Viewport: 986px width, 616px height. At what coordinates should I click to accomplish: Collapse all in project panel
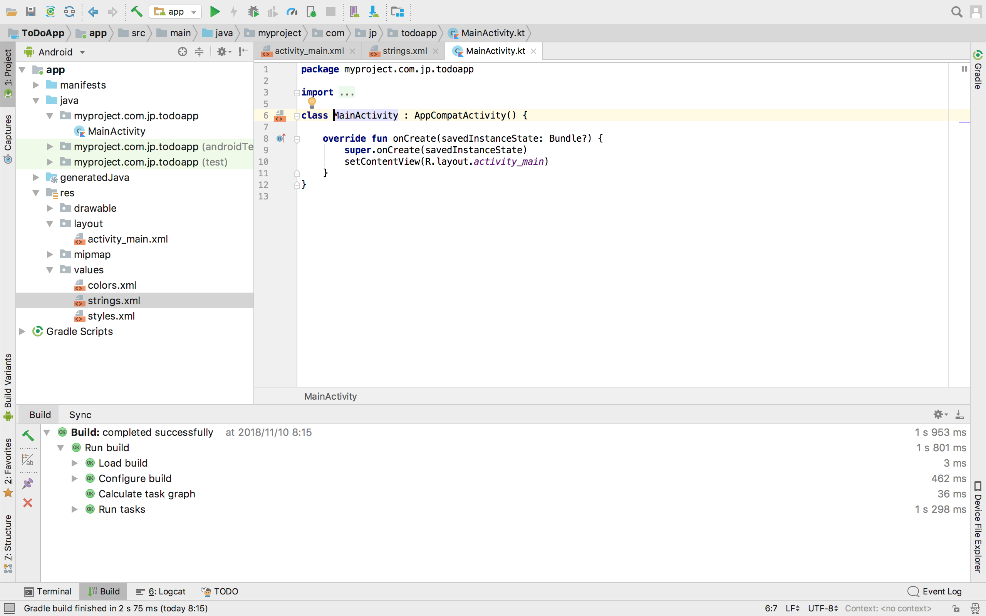click(x=199, y=52)
